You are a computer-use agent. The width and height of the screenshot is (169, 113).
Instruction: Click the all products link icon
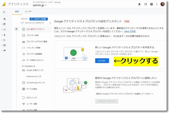pyautogui.click(x=24, y=89)
